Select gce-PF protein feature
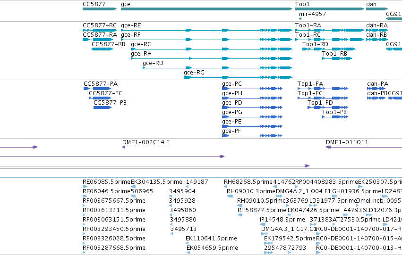This screenshot has height=255, width=402. coord(252,136)
